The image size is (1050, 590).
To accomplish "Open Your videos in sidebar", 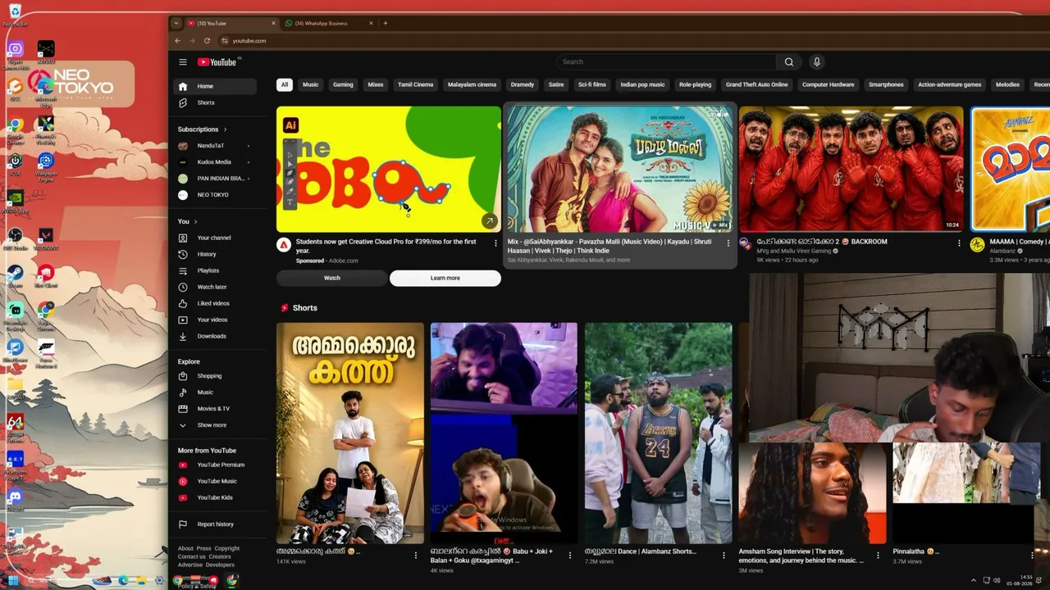I will pos(215,320).
